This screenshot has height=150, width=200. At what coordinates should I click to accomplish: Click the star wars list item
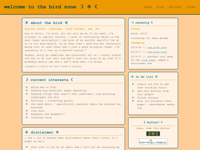(38, 111)
